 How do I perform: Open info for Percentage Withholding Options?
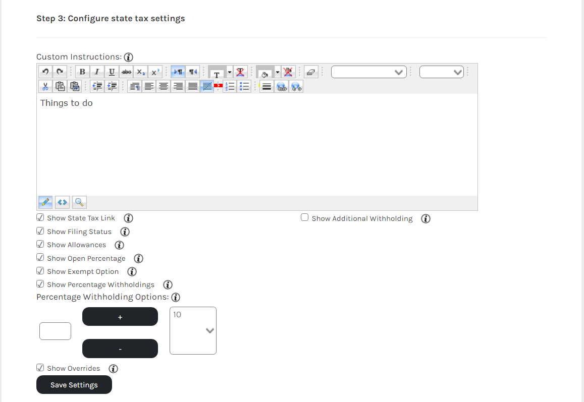176,298
